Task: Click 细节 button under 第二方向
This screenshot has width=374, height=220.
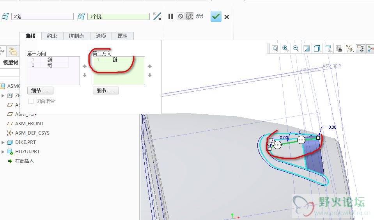Action: pyautogui.click(x=106, y=90)
